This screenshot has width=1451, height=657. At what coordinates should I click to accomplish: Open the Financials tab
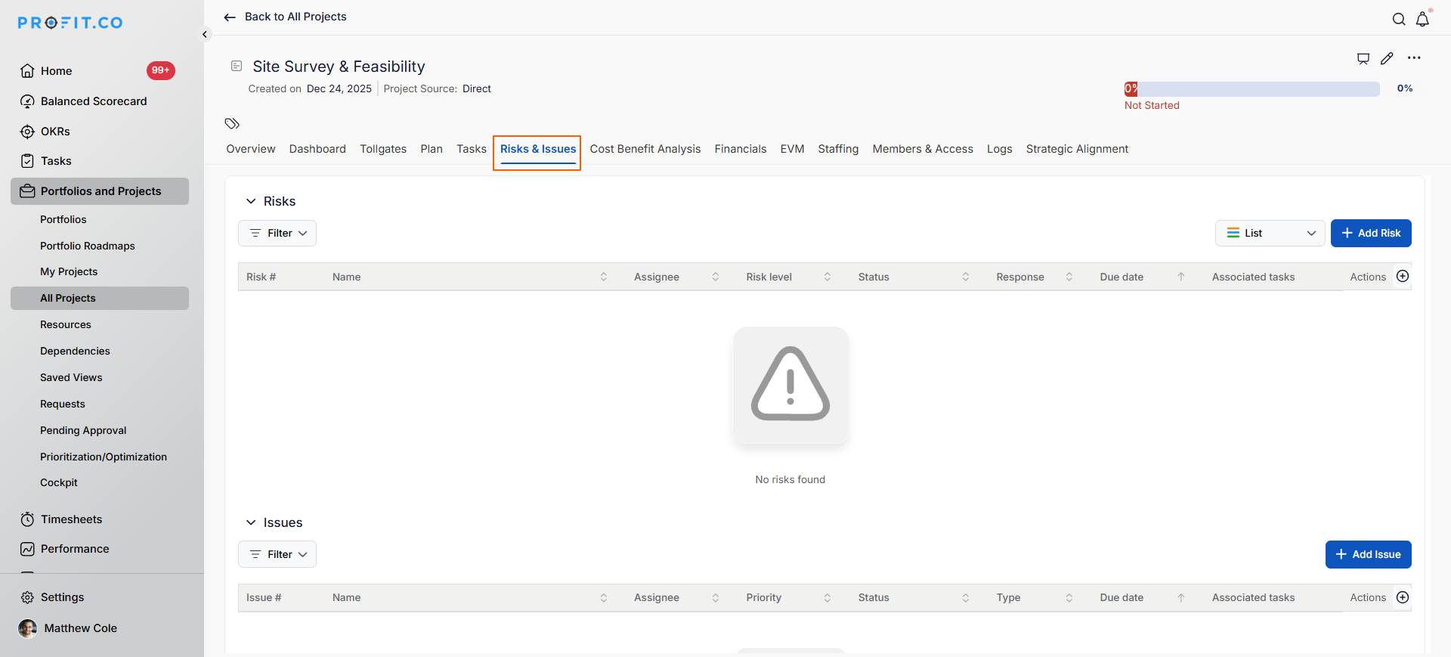tap(741, 149)
